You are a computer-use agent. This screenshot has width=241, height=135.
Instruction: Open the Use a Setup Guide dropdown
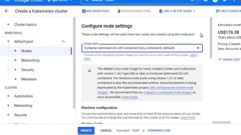coord(177,11)
